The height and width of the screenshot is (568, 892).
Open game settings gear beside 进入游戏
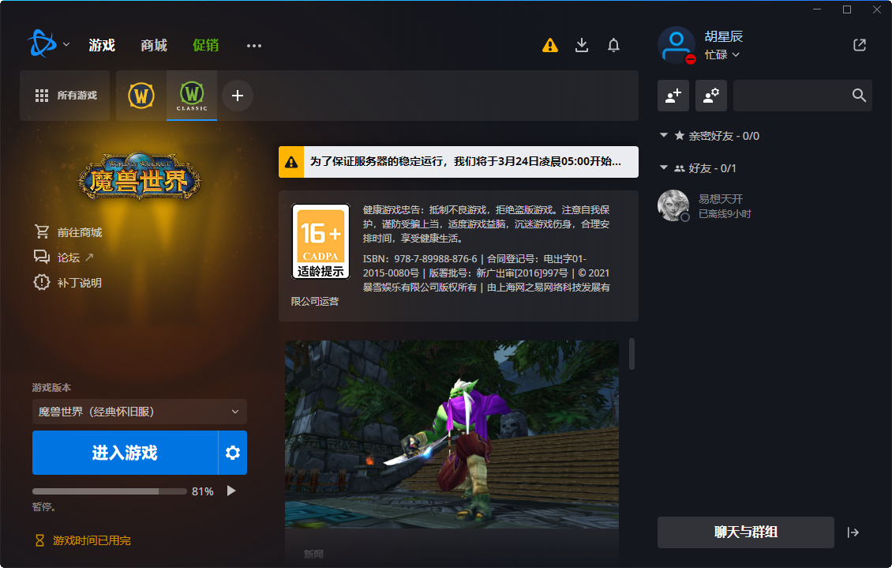point(233,453)
